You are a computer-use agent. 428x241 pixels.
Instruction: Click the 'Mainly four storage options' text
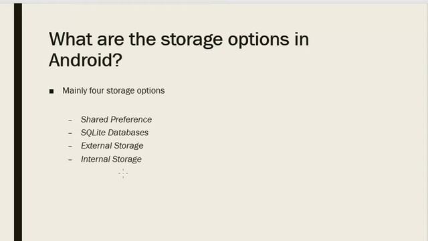114,91
